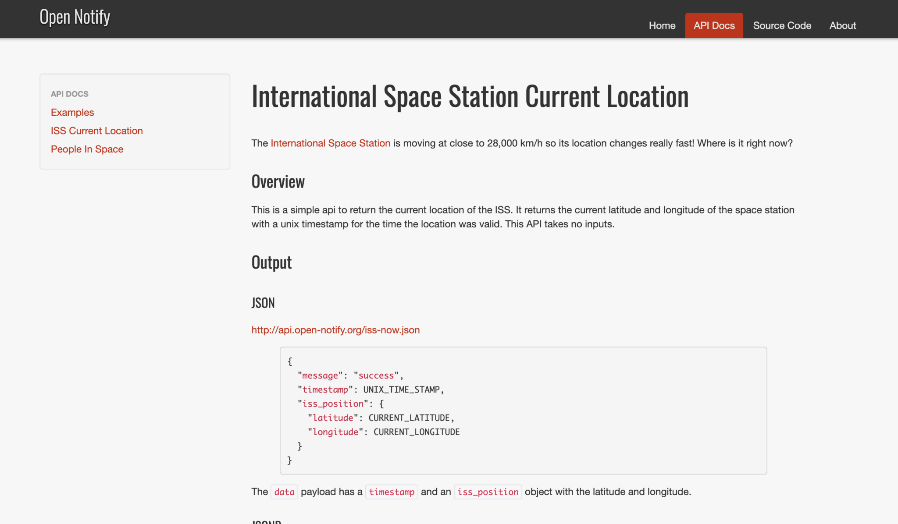Open People In Space sidebar link
The width and height of the screenshot is (898, 524).
[x=87, y=149]
